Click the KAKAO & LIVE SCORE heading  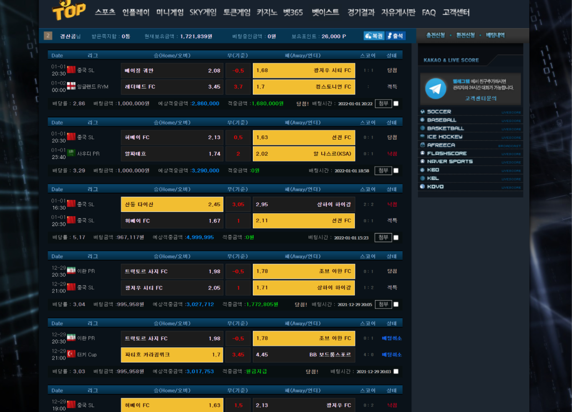coord(451,60)
